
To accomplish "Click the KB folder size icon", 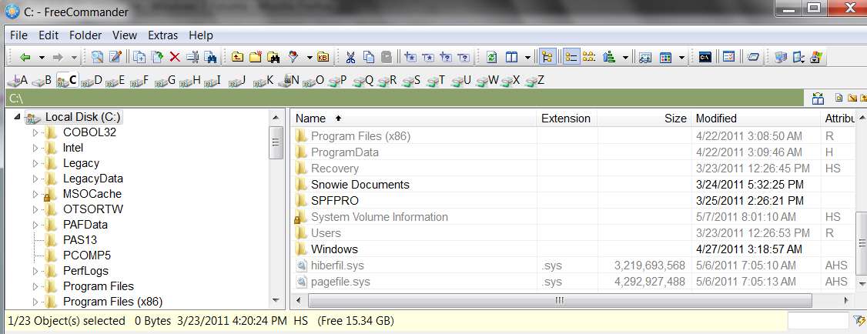I will (x=323, y=57).
